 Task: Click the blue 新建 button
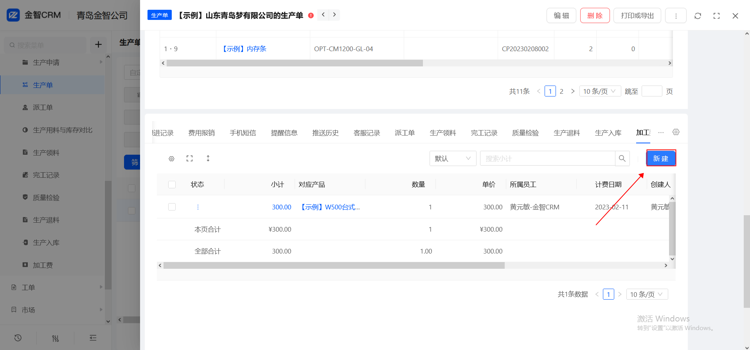tap(661, 158)
